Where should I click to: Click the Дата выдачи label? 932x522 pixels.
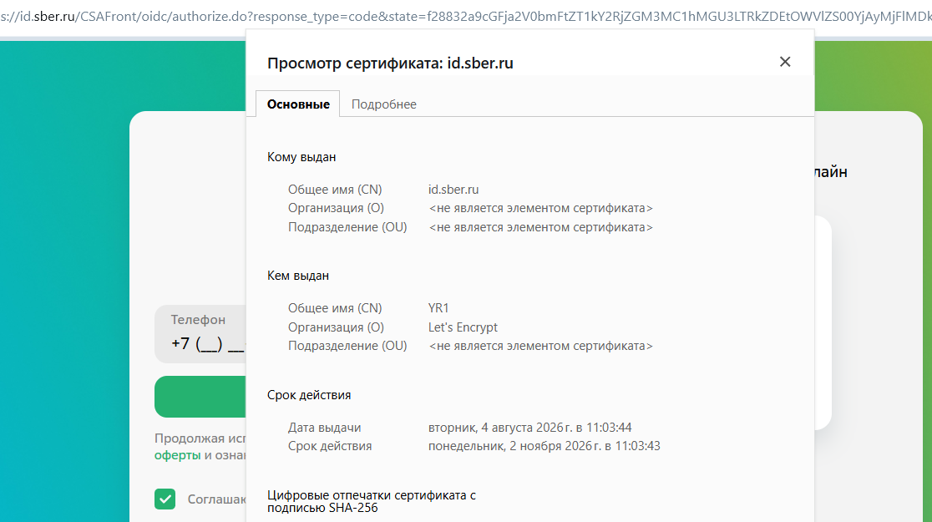coord(324,428)
